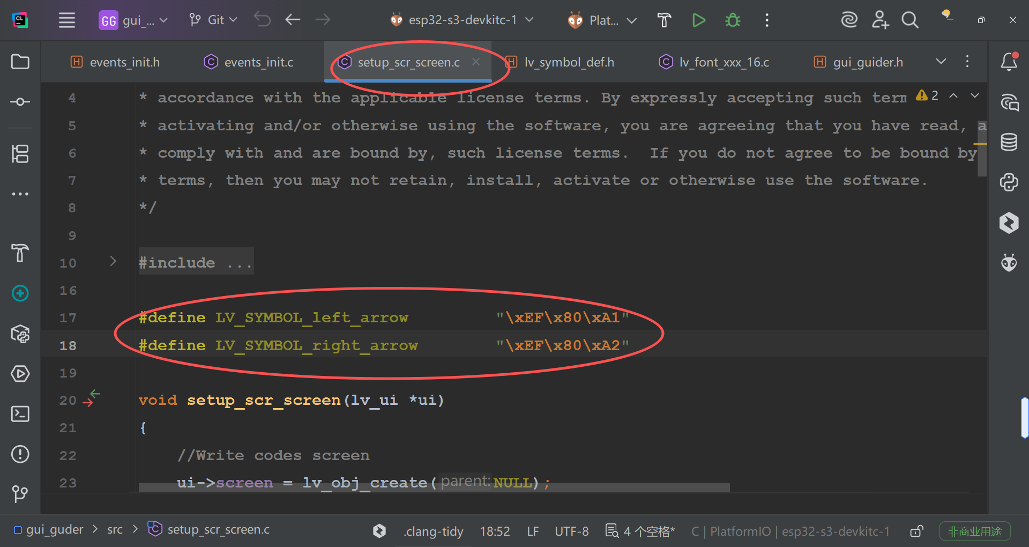Click line 18 LV_SYMBOL_right_arrow text
1029x547 pixels.
(x=316, y=345)
